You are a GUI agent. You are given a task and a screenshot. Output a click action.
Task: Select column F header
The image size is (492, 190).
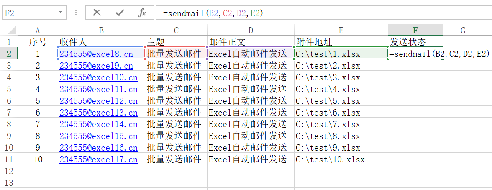415,30
